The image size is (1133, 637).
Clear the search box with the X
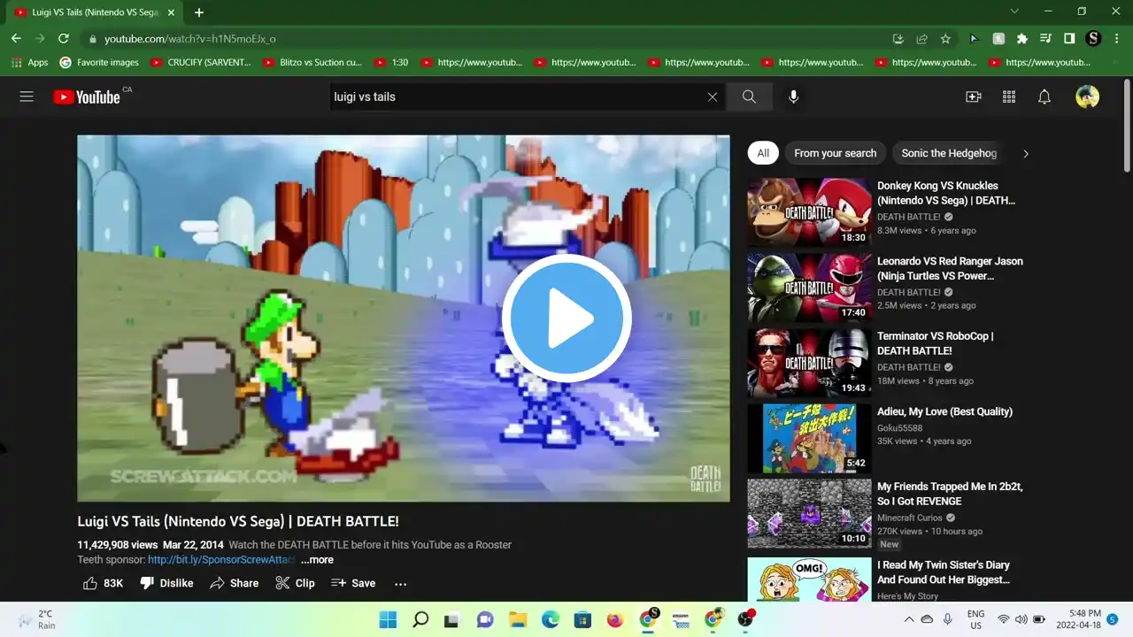click(713, 96)
